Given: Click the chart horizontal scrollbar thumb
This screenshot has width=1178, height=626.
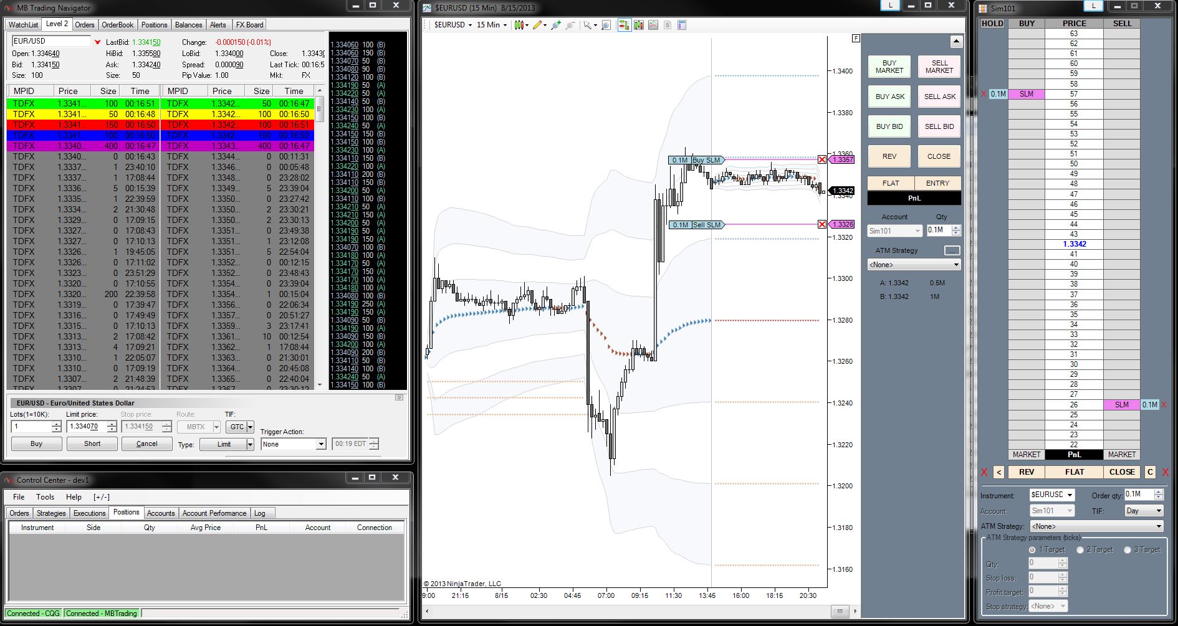Looking at the screenshot, I should [x=840, y=611].
